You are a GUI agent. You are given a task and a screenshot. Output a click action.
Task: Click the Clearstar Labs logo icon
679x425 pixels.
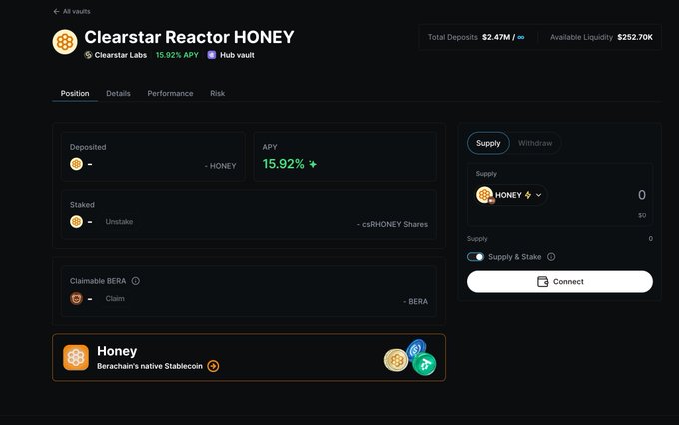88,55
